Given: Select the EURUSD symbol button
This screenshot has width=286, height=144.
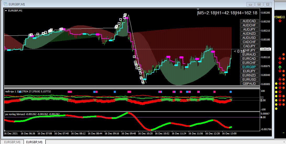Looking at the screenshot, I should point(249,80).
